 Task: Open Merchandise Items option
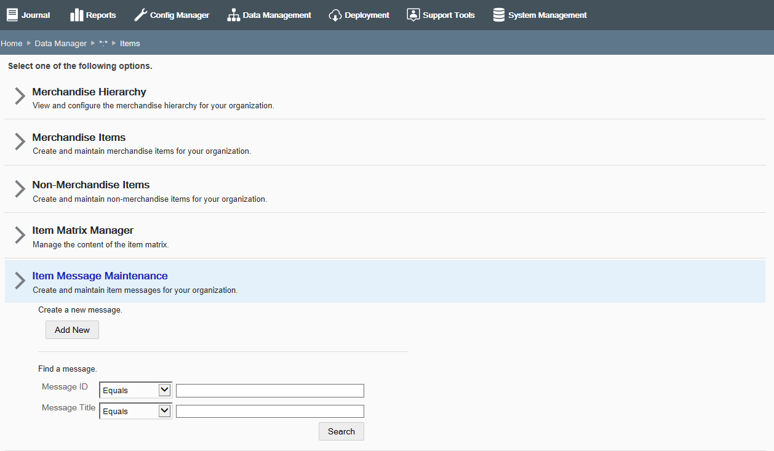tap(79, 137)
